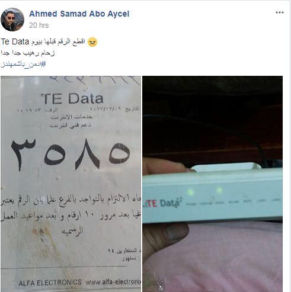Image resolution: width=291 pixels, height=292 pixels.
Task: Click the Te Data text in the caption
Action: (x=15, y=41)
